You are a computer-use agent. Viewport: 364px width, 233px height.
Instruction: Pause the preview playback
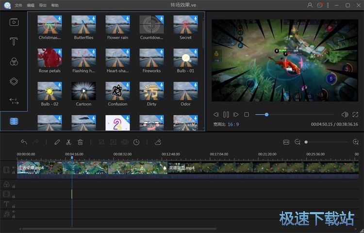coord(226,114)
